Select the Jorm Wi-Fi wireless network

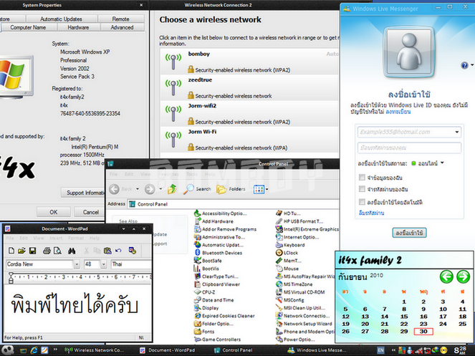click(249, 140)
